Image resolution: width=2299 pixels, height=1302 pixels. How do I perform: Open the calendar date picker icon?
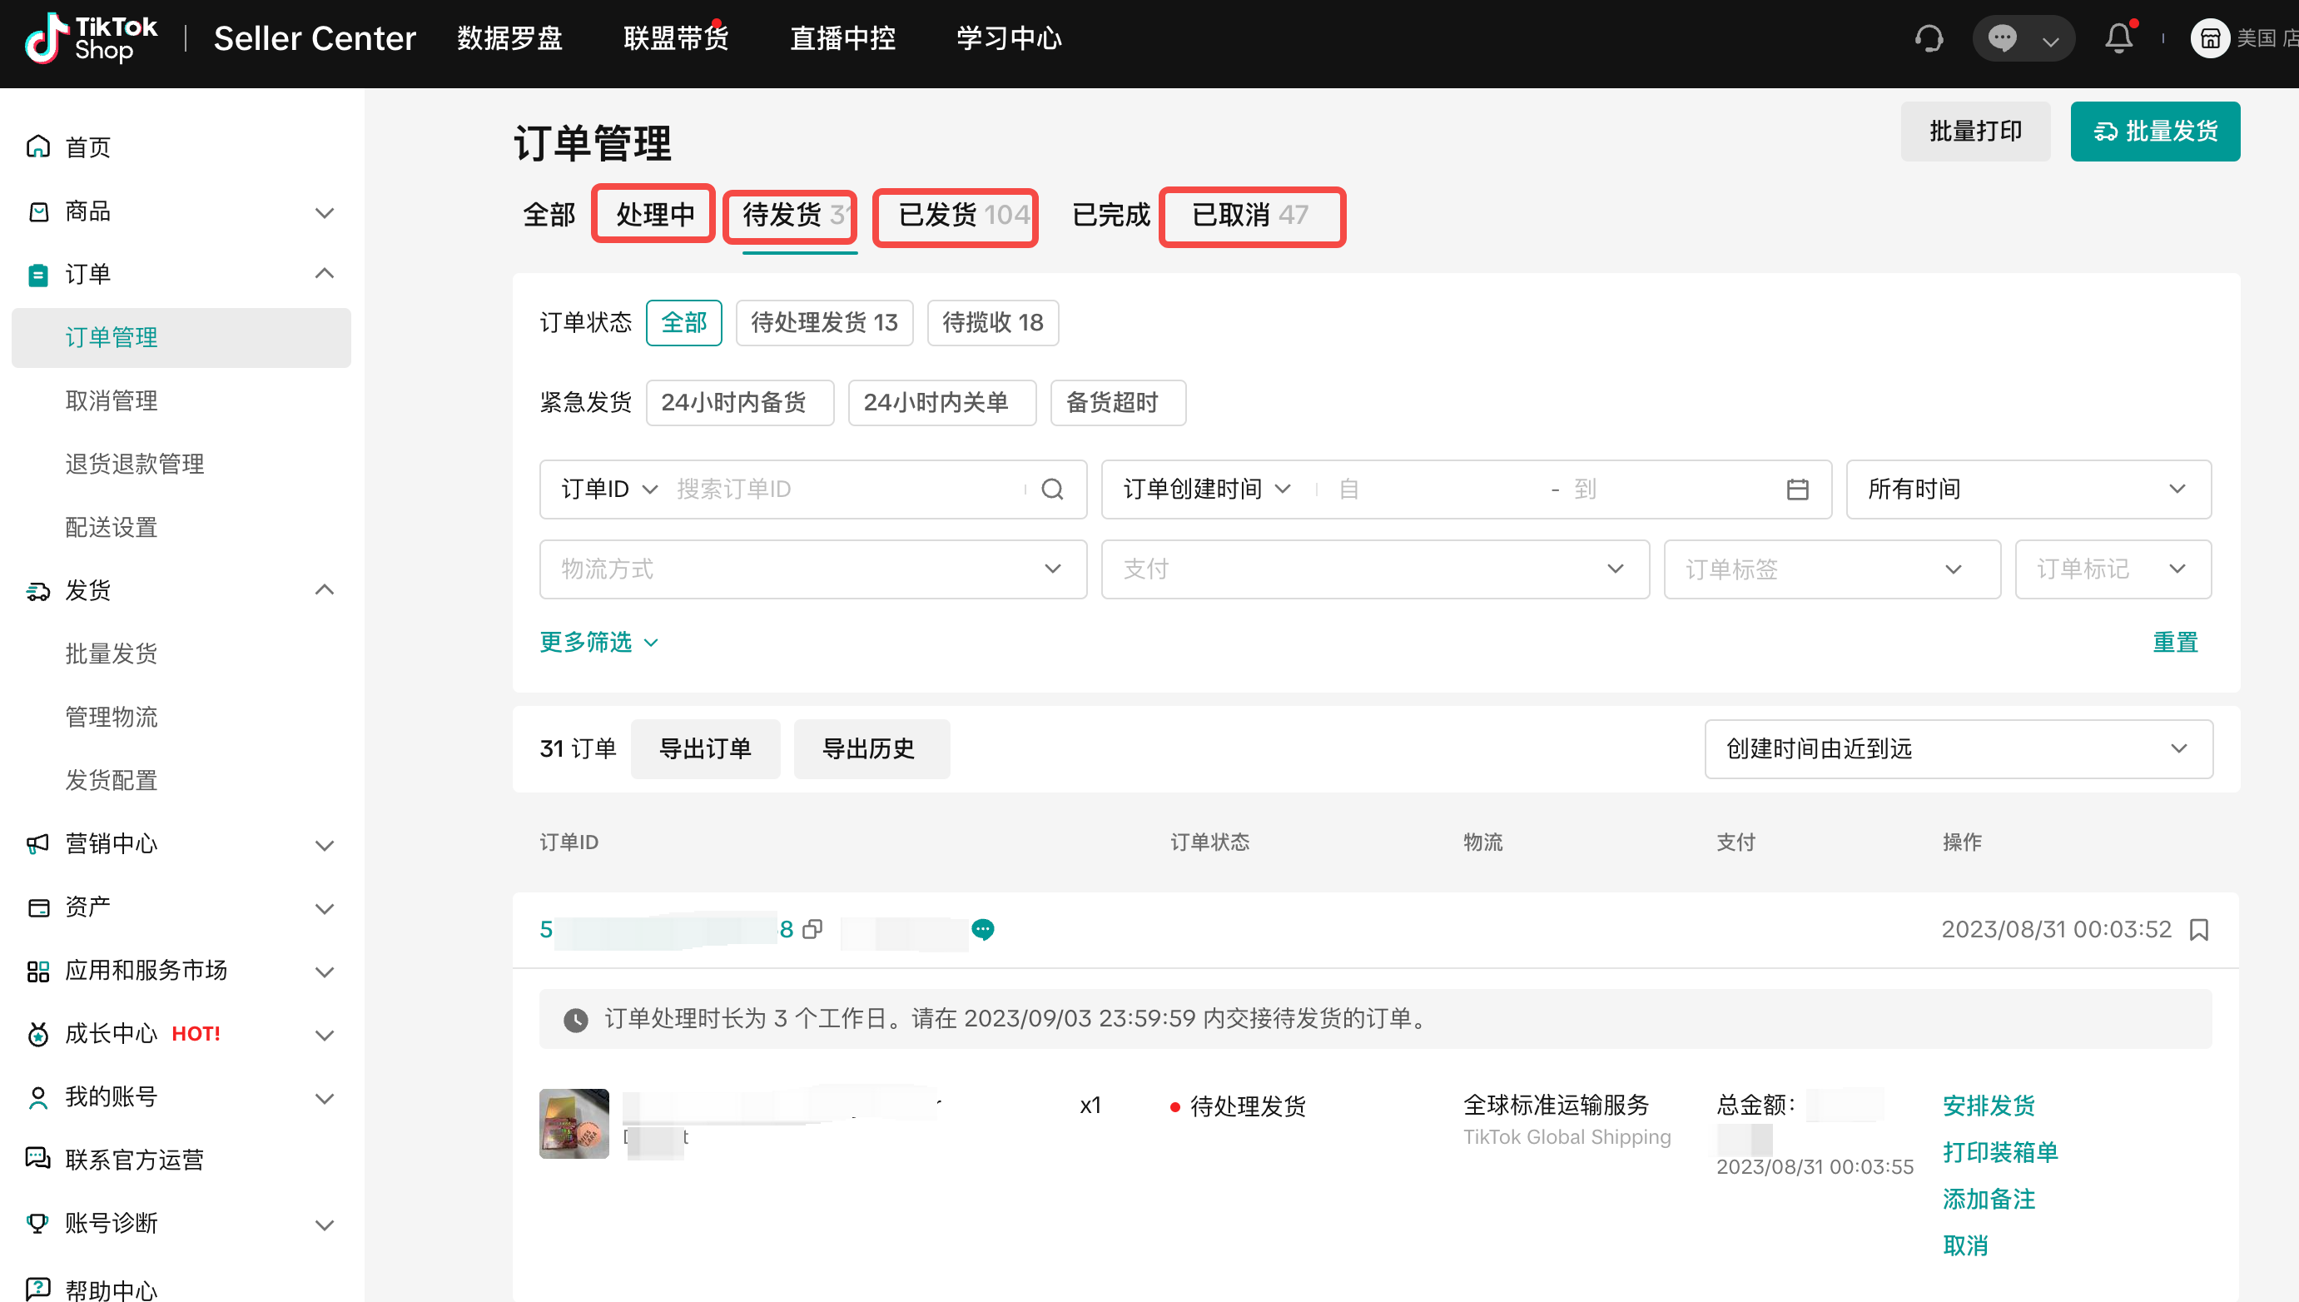[x=1796, y=489]
